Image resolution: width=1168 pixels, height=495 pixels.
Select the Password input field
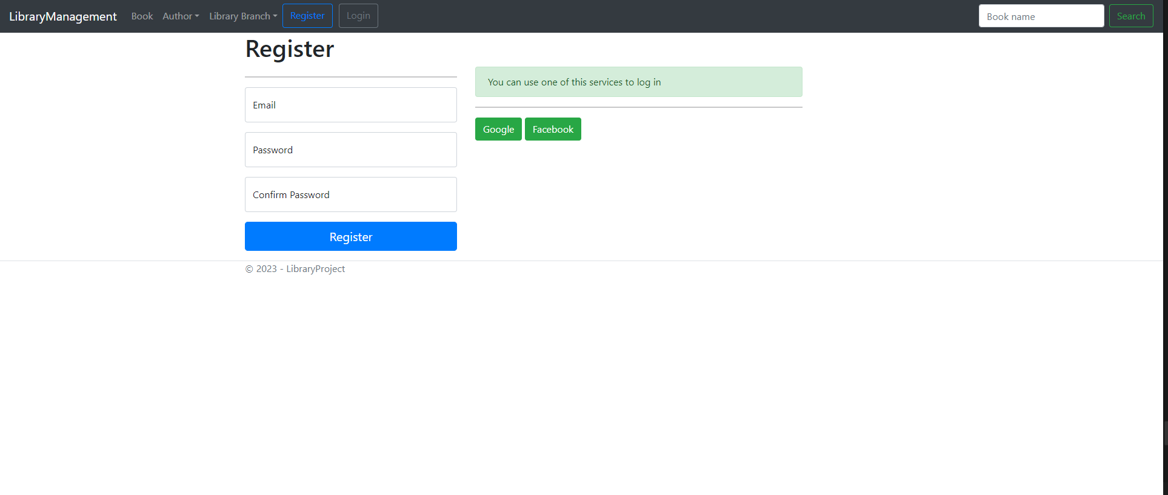350,150
